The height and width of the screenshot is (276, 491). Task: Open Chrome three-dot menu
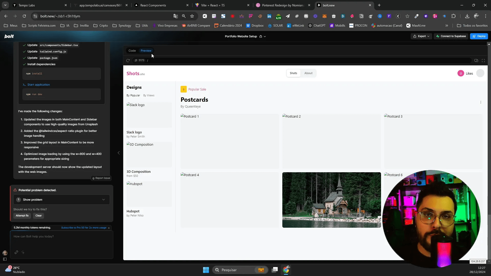(x=486, y=16)
